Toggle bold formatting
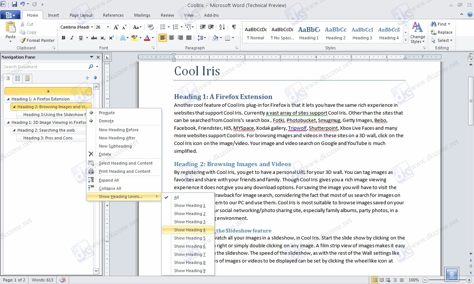474x284 pixels. pyautogui.click(x=63, y=38)
